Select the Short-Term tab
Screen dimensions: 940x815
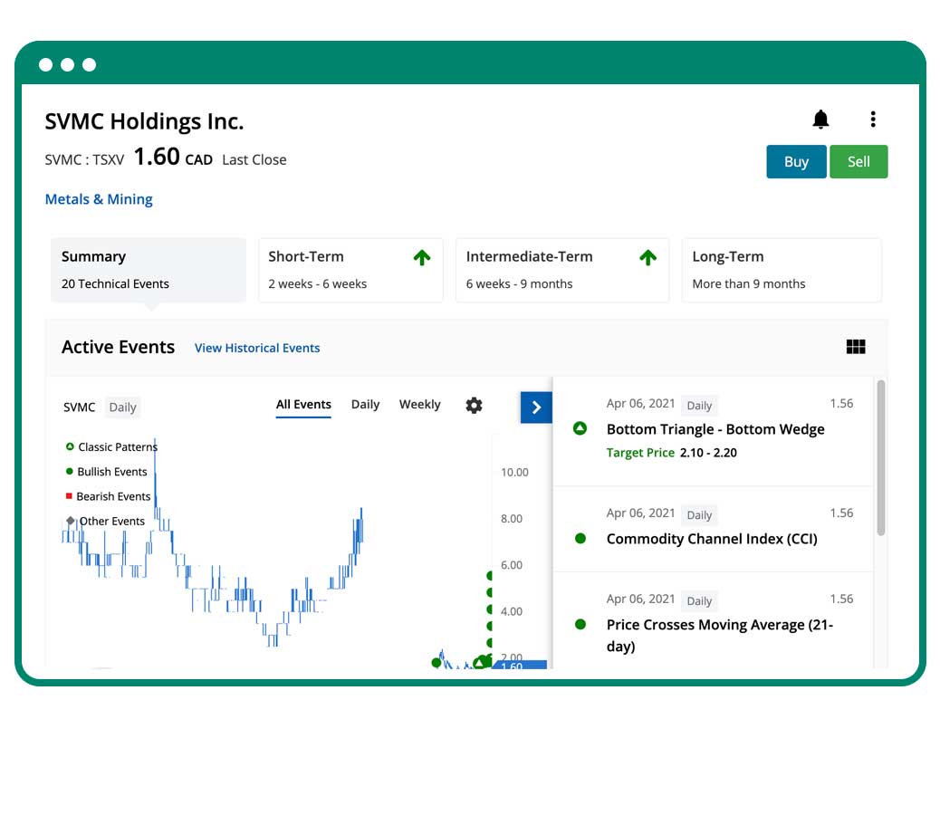350,270
